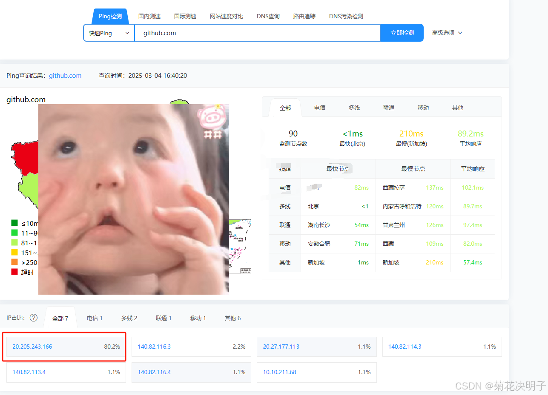
Task: Select the 联通 tab in the stats panel
Action: pos(389,108)
